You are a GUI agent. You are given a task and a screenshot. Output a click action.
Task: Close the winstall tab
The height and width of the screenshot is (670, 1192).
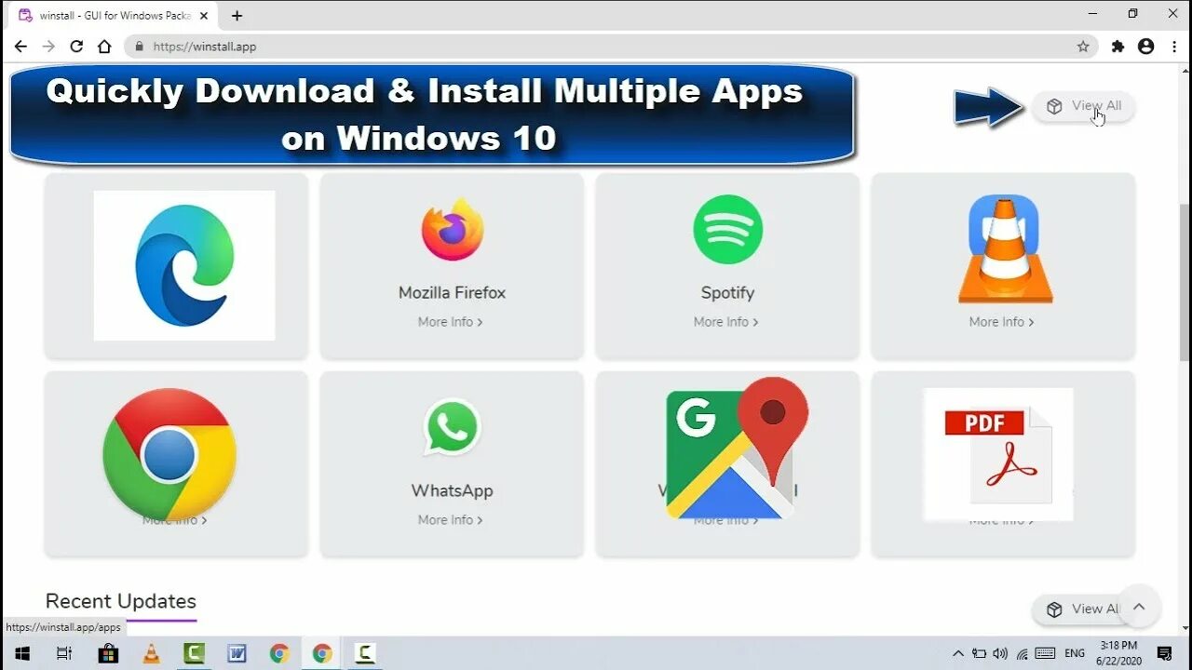pyautogui.click(x=204, y=16)
